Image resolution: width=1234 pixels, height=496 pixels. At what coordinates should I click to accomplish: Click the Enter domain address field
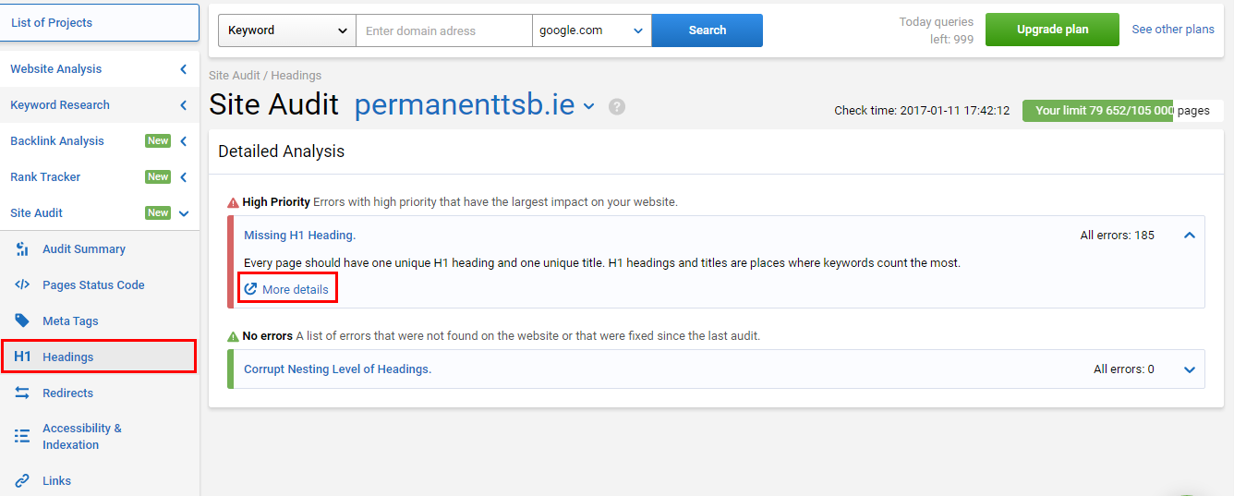[444, 30]
